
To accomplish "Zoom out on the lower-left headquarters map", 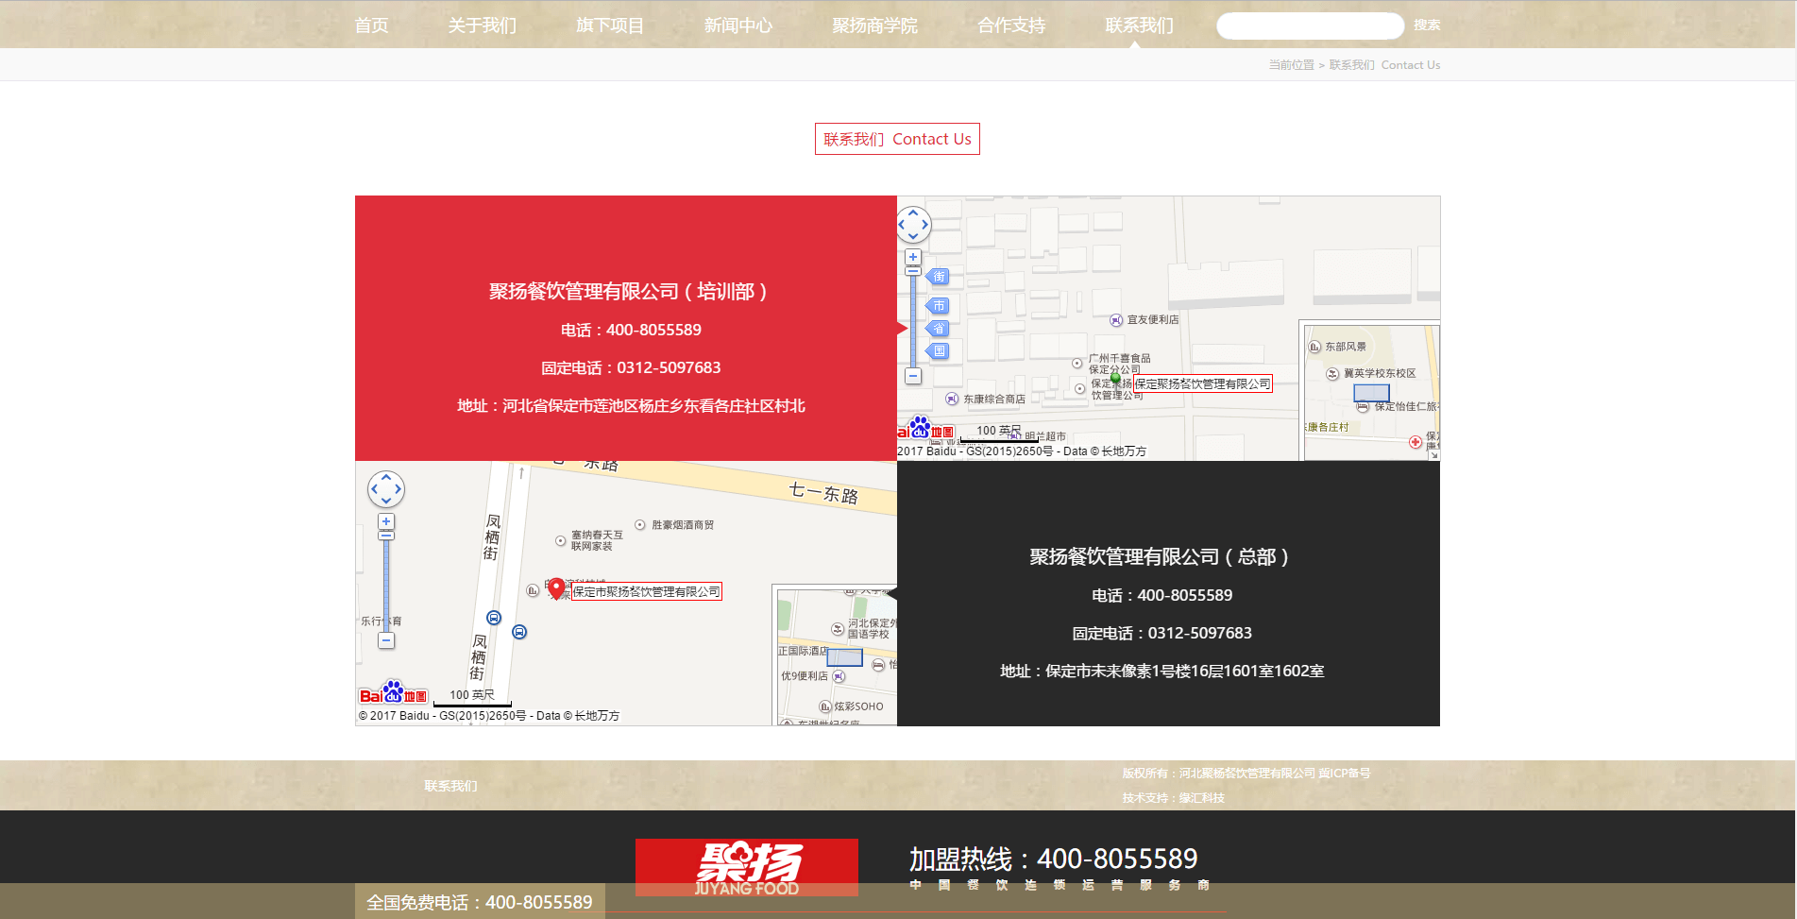I will coord(386,640).
